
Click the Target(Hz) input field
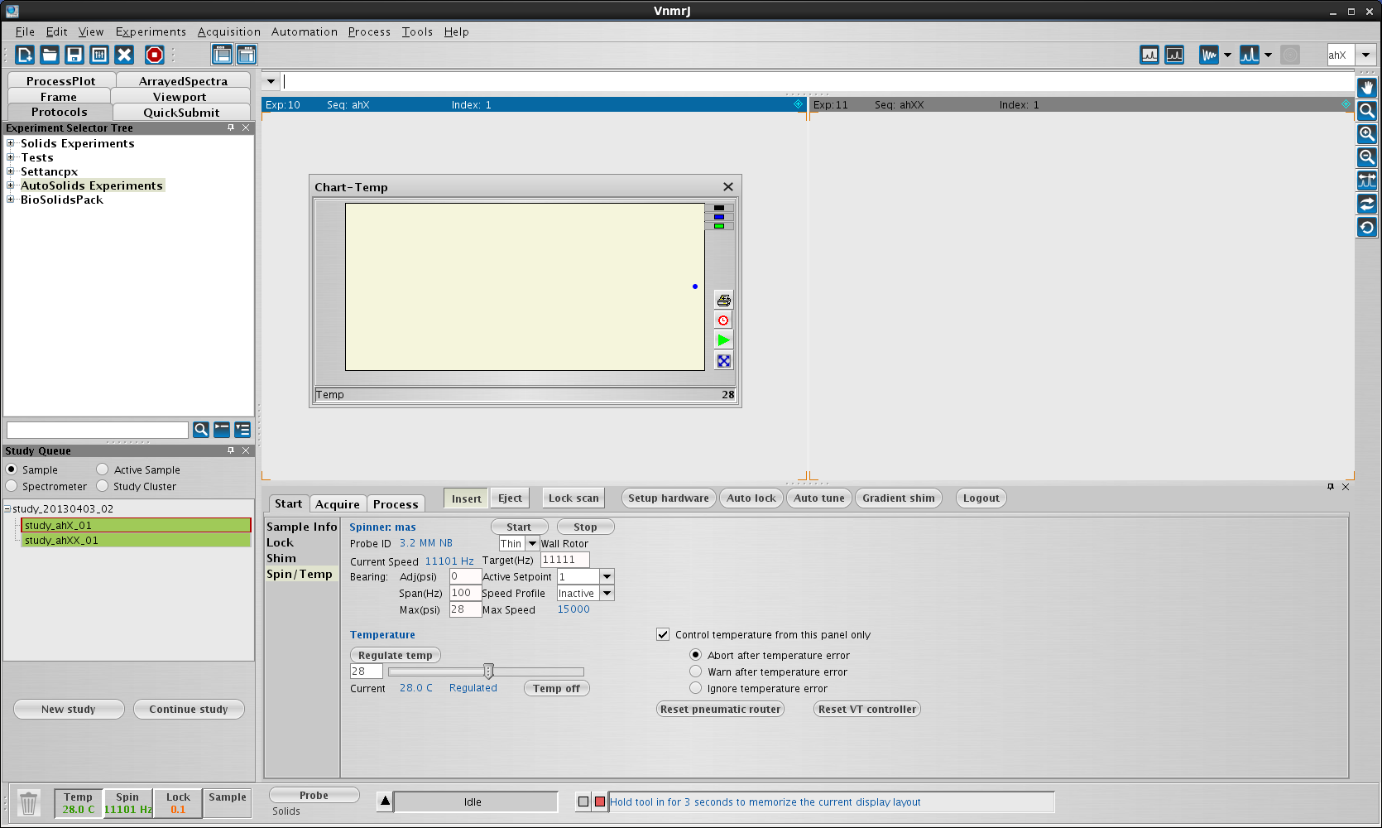pyautogui.click(x=564, y=560)
